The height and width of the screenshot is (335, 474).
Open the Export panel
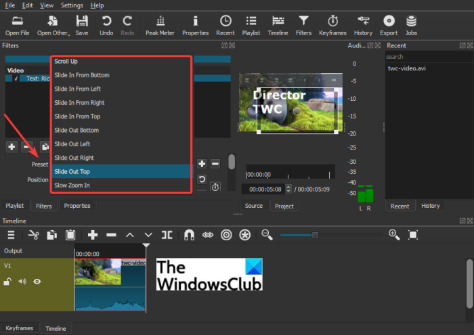click(389, 26)
